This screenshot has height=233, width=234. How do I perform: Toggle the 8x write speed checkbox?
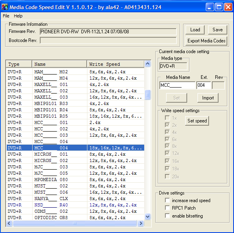click(167, 146)
